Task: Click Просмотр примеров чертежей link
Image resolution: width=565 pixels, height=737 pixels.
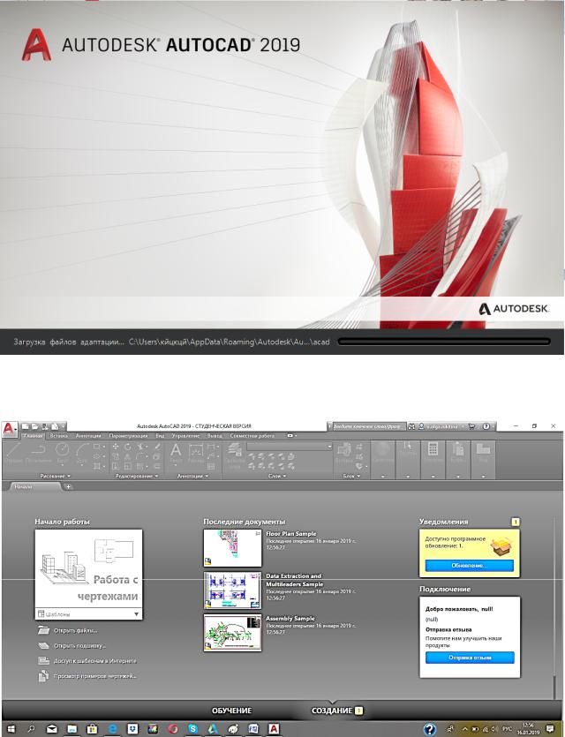Action: coord(95,676)
